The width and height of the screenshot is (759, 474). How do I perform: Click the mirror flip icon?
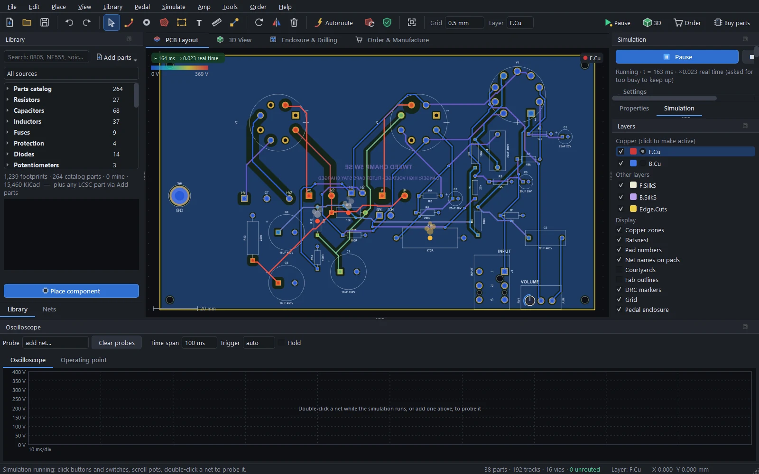point(277,22)
